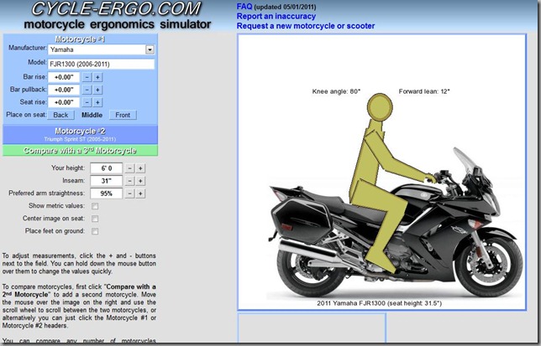The height and width of the screenshot is (346, 541).
Task: Increase Bar pullback with plus button
Action: [97, 90]
